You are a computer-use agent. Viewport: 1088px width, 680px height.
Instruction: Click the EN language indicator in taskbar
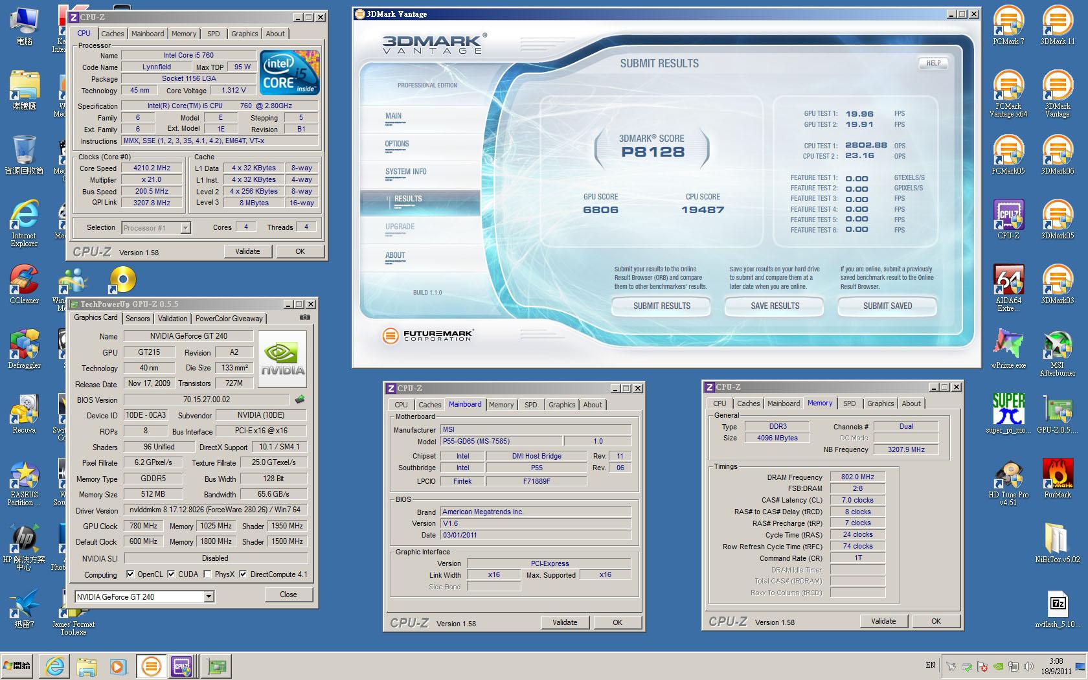coord(930,665)
